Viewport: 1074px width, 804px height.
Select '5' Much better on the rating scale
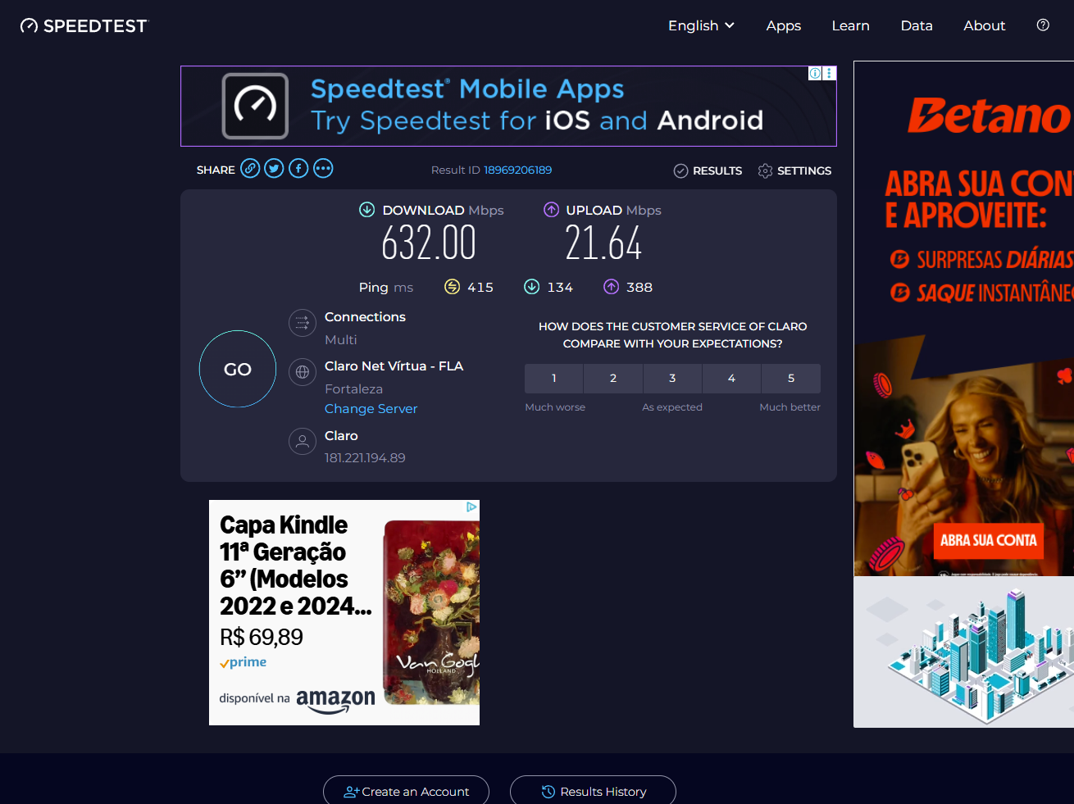click(790, 378)
